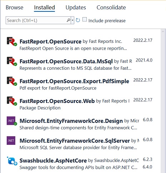Click the search magnifier icon
Screen dimensions: 166x173
(x=69, y=20)
